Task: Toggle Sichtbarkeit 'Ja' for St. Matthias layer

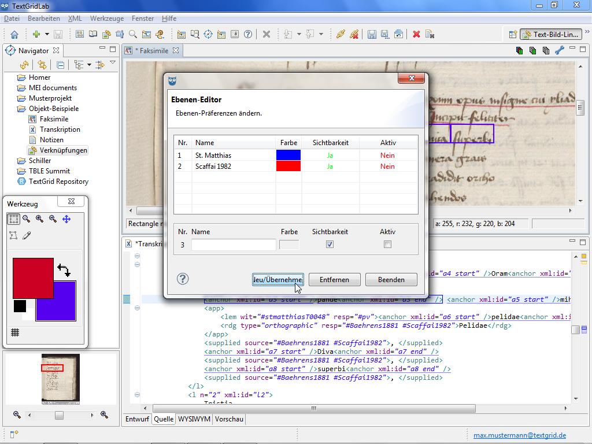Action: [330, 156]
